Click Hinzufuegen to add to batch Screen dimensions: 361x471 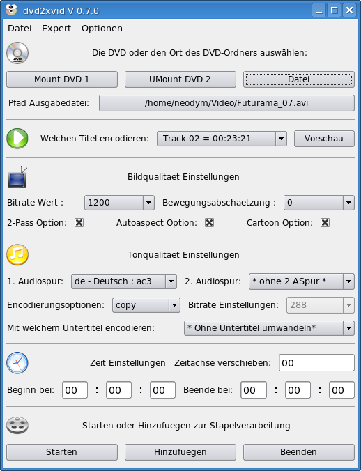pos(180,452)
